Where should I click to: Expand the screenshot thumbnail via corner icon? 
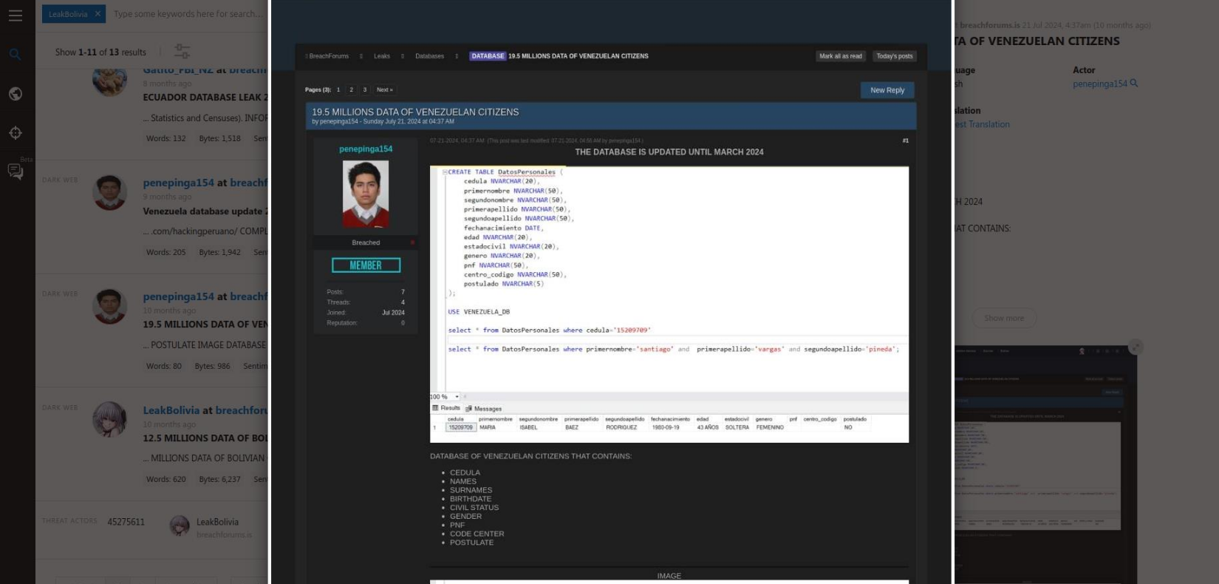pyautogui.click(x=1136, y=347)
